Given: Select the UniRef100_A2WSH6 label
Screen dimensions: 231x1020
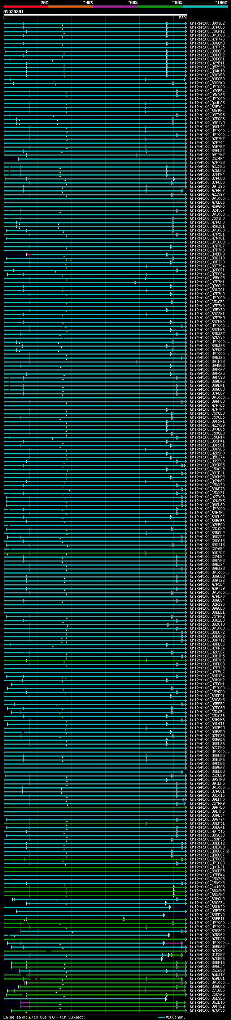Looking at the screenshot, I should [x=207, y=501].
